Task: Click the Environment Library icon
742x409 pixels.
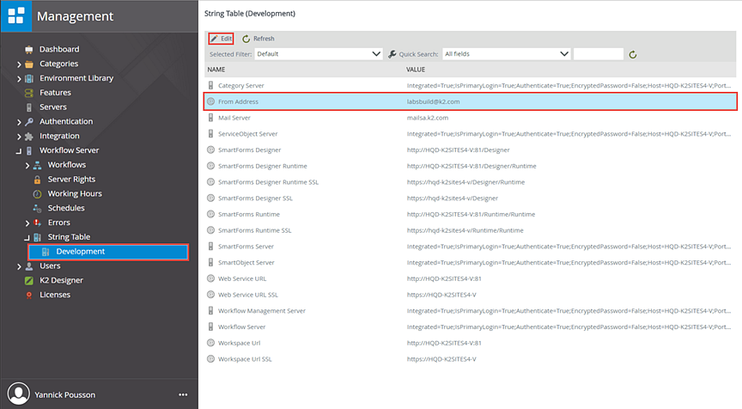Action: 29,78
